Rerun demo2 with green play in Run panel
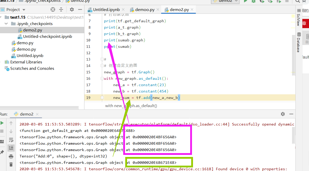Viewport: 309px width, 171px height. point(2,123)
